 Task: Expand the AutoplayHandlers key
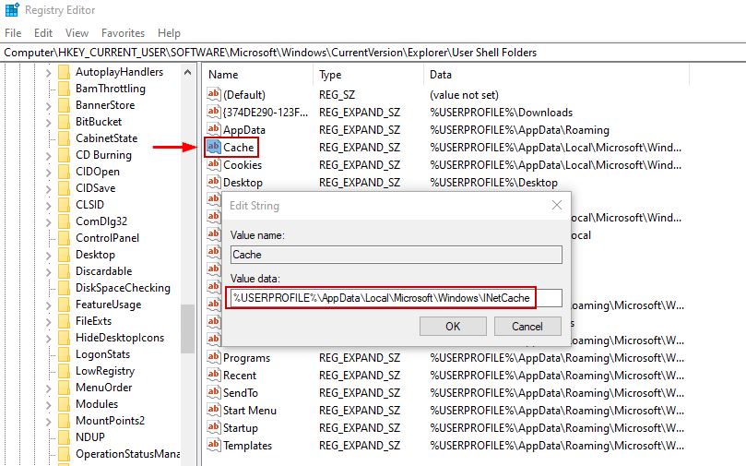49,73
